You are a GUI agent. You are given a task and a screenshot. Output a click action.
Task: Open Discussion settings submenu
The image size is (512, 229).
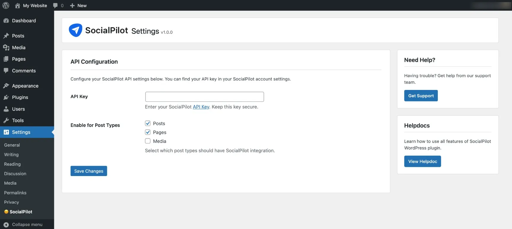coord(15,174)
